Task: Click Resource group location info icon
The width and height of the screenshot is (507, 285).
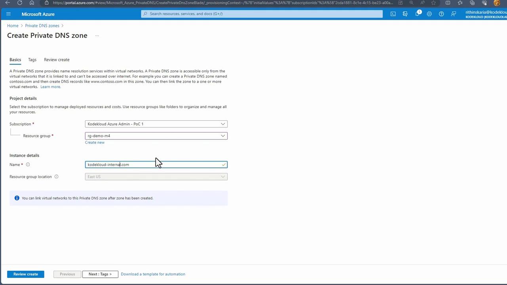Action: click(x=56, y=177)
